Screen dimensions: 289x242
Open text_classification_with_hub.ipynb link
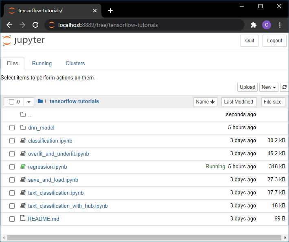click(x=68, y=206)
